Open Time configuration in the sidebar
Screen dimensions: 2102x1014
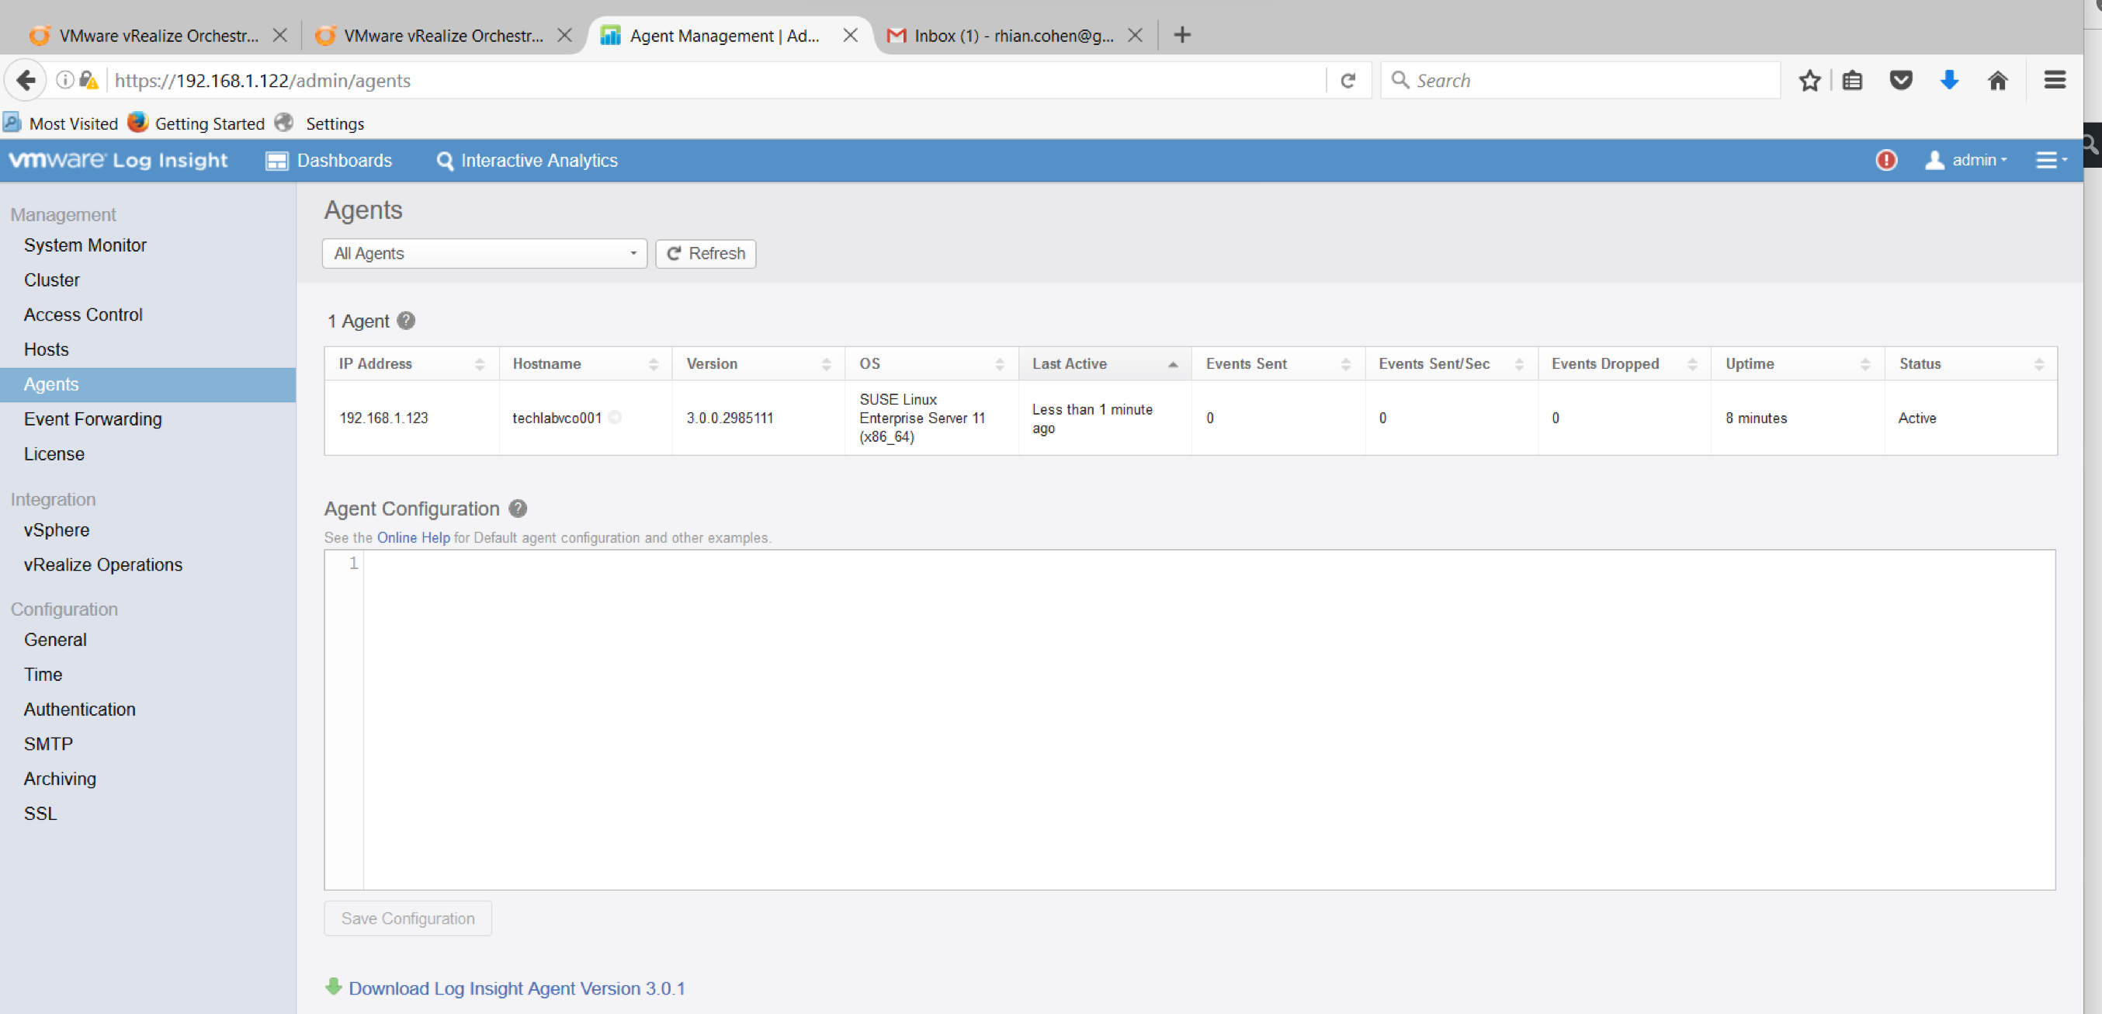pyautogui.click(x=43, y=675)
